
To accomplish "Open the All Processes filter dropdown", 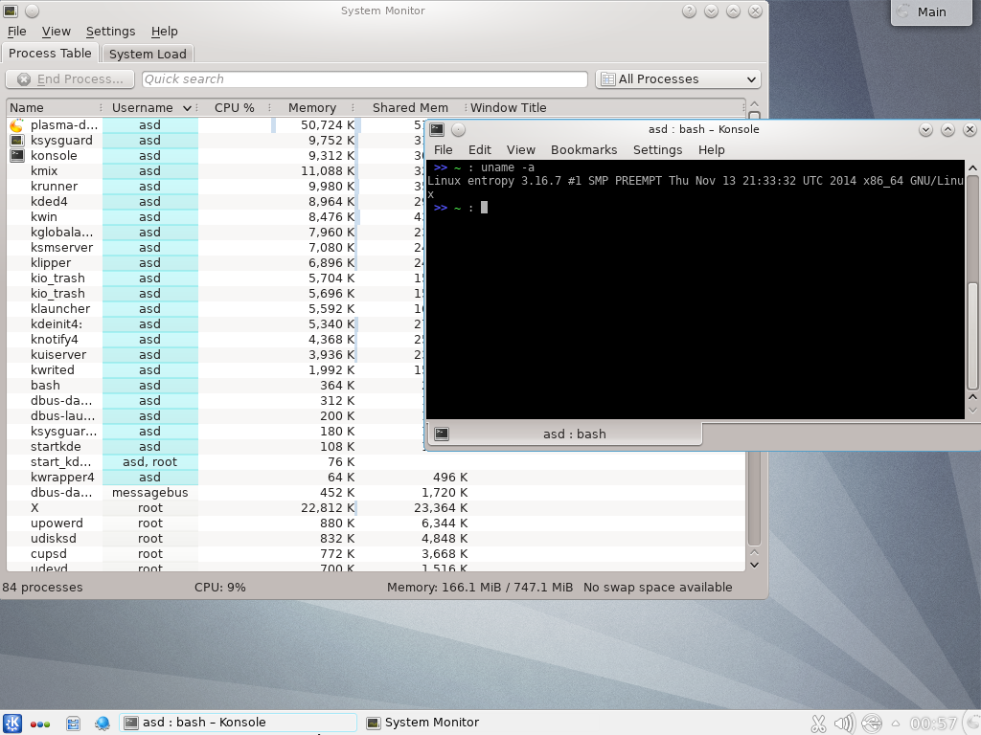I will click(x=678, y=79).
